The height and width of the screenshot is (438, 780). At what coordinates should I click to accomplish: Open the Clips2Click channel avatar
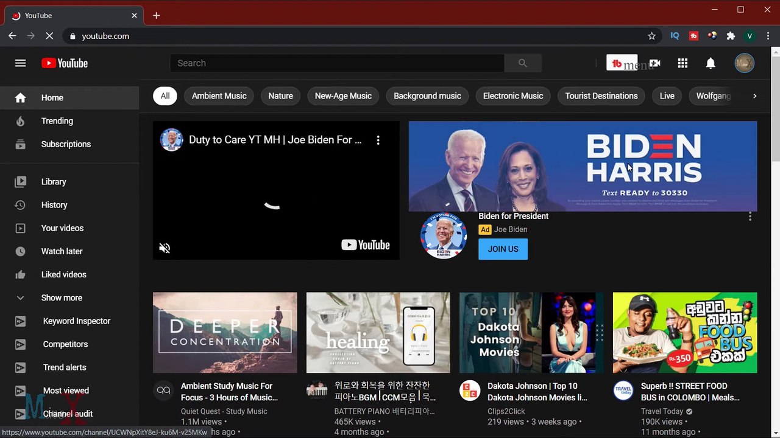pyautogui.click(x=470, y=391)
